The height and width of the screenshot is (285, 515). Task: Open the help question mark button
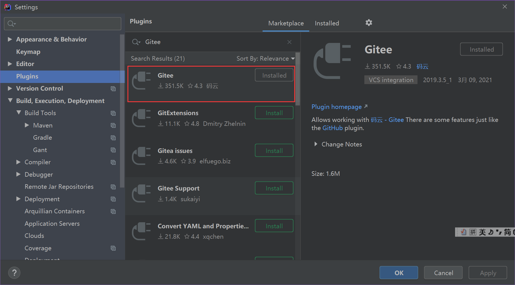tap(14, 273)
